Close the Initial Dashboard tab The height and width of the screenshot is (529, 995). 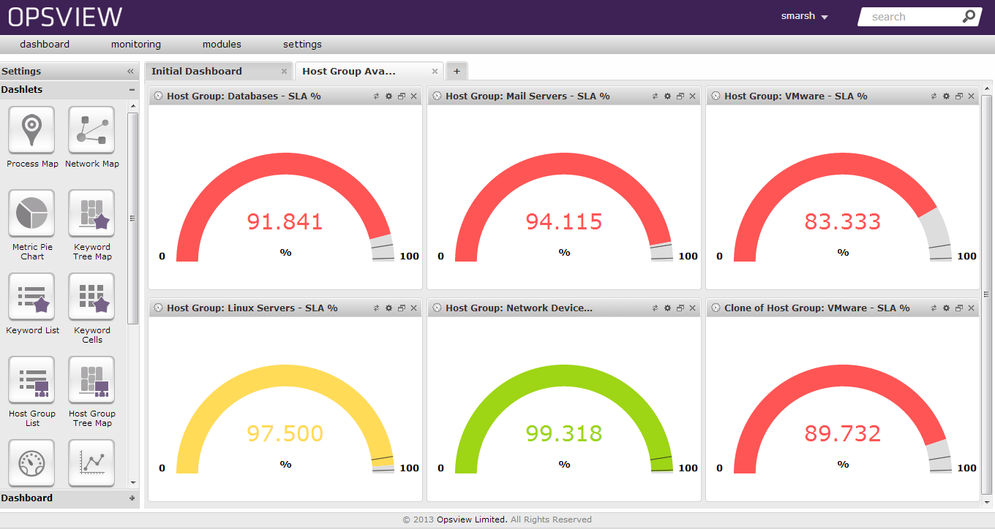click(284, 71)
